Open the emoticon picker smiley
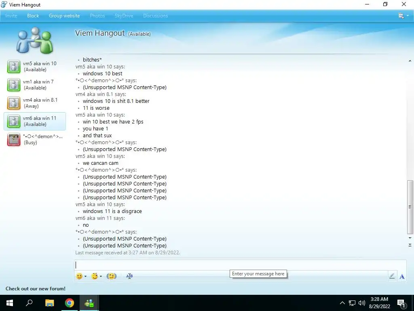Viewport: 414px width, 311px height. coord(79,276)
